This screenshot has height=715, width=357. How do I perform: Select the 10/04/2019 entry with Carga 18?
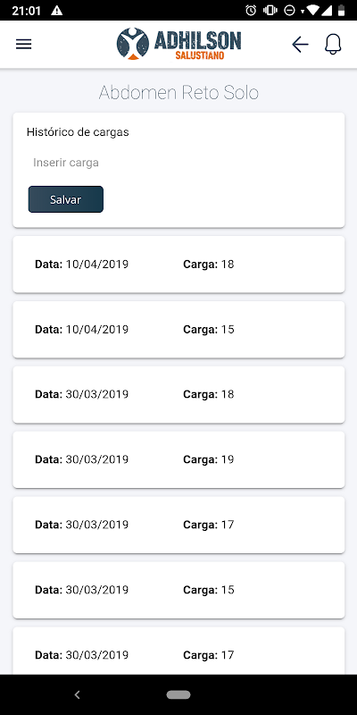pos(178,265)
